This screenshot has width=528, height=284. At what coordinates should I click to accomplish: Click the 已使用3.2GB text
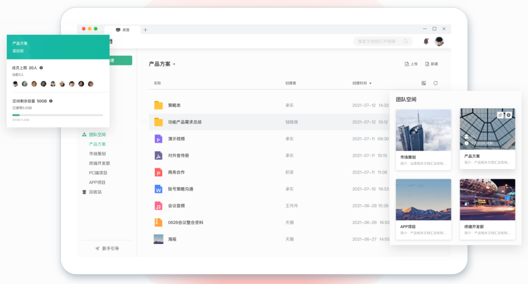click(22, 108)
